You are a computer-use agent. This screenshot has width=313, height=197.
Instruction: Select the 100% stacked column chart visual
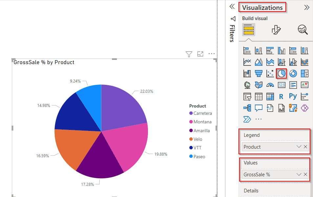pyautogui.click(x=304, y=51)
